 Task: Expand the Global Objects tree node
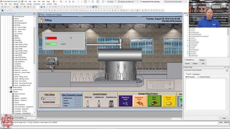click(x=9, y=87)
